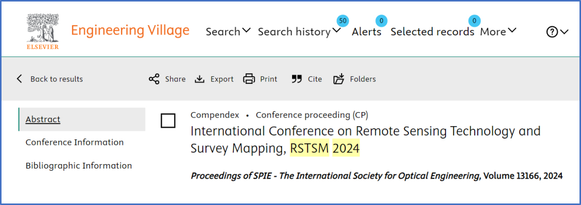Image resolution: width=581 pixels, height=205 pixels.
Task: Click the 0 badge above Selected records
Action: pos(474,21)
